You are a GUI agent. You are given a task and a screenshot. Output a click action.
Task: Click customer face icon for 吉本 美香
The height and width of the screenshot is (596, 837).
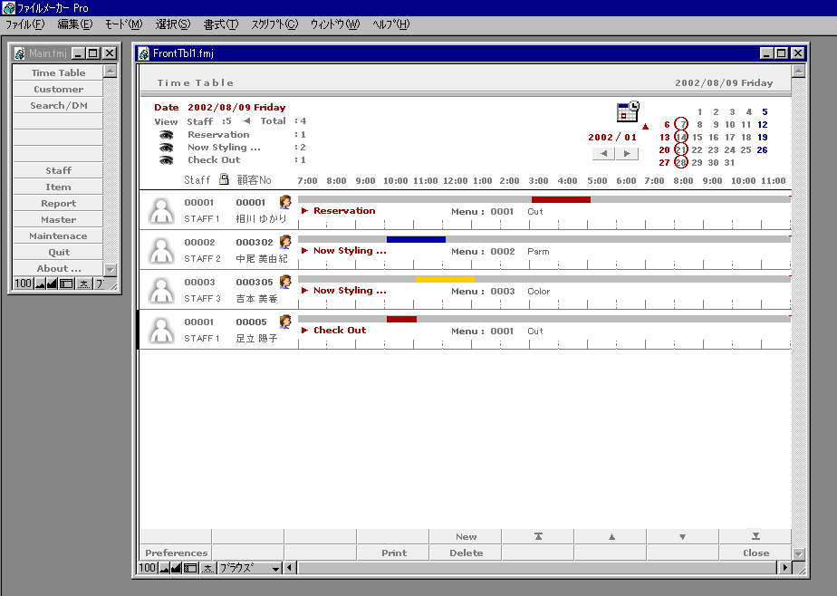click(x=285, y=282)
